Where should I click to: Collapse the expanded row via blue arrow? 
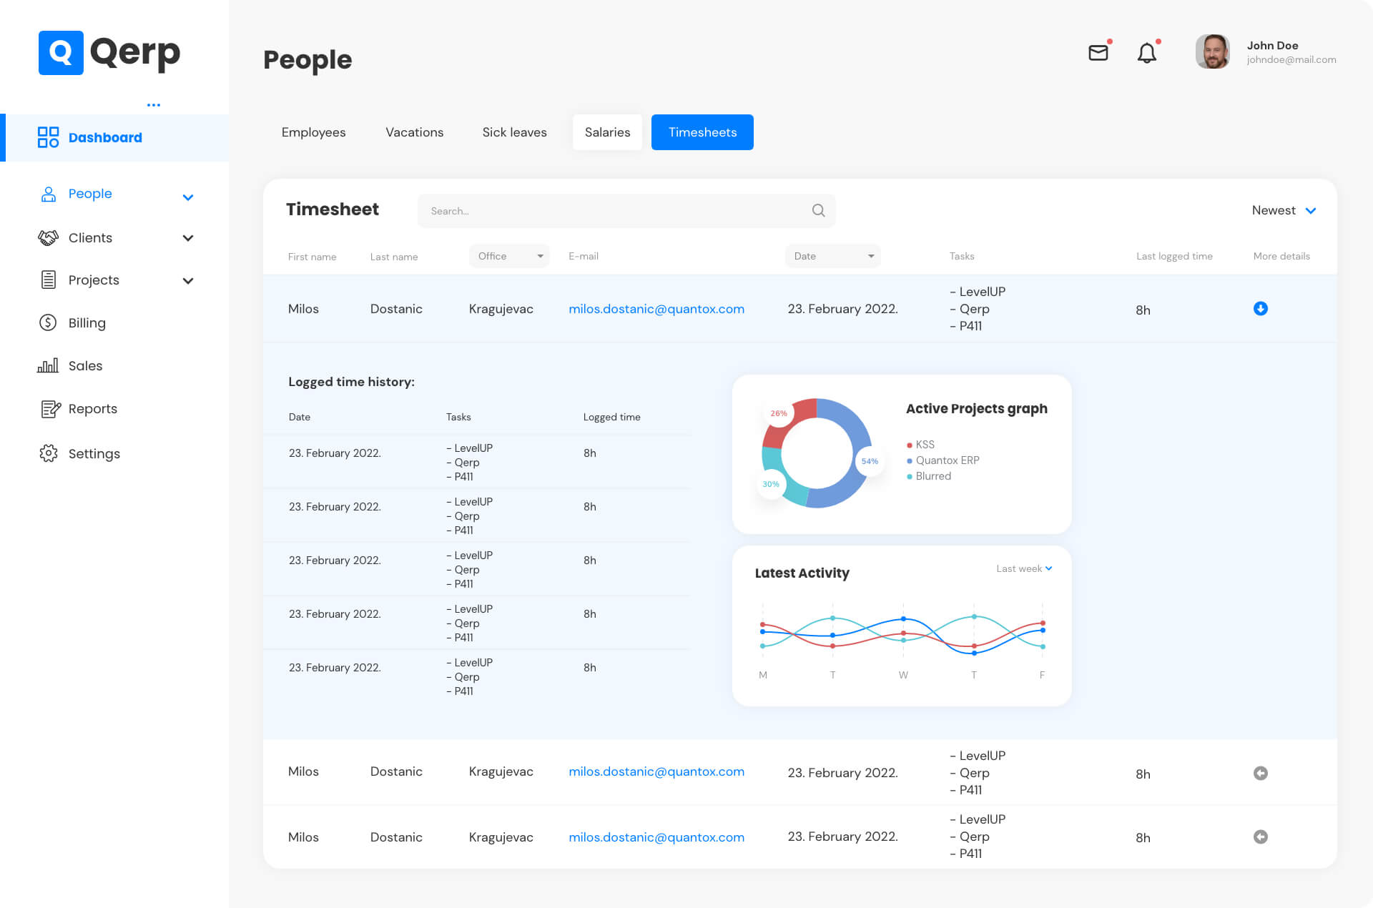coord(1260,308)
